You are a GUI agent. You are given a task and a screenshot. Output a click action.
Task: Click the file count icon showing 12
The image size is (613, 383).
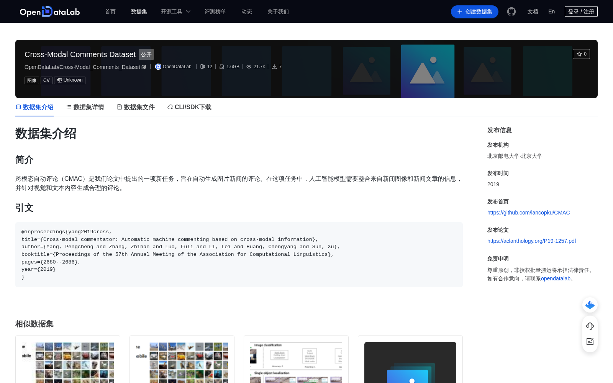click(x=203, y=67)
